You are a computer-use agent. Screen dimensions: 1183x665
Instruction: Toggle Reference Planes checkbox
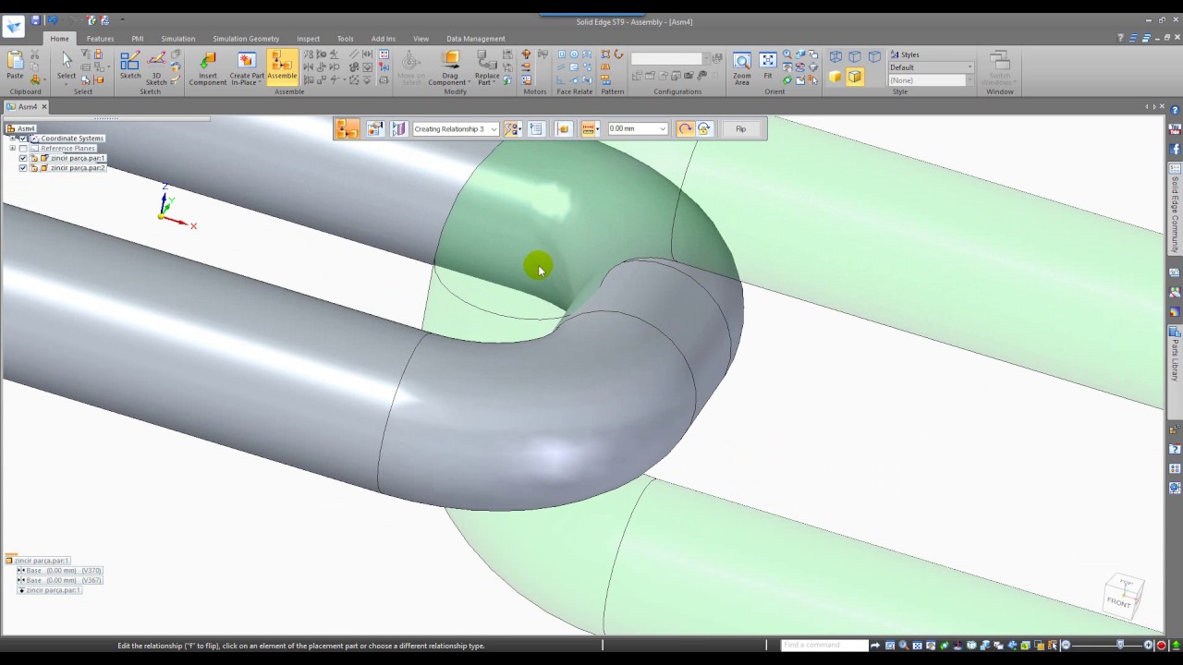coord(23,149)
